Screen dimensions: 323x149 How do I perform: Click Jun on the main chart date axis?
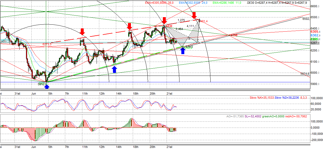click(34, 93)
